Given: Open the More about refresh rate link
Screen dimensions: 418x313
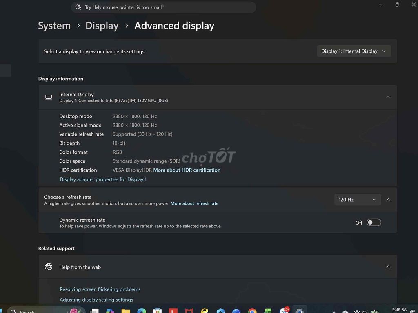Looking at the screenshot, I should tap(194, 203).
